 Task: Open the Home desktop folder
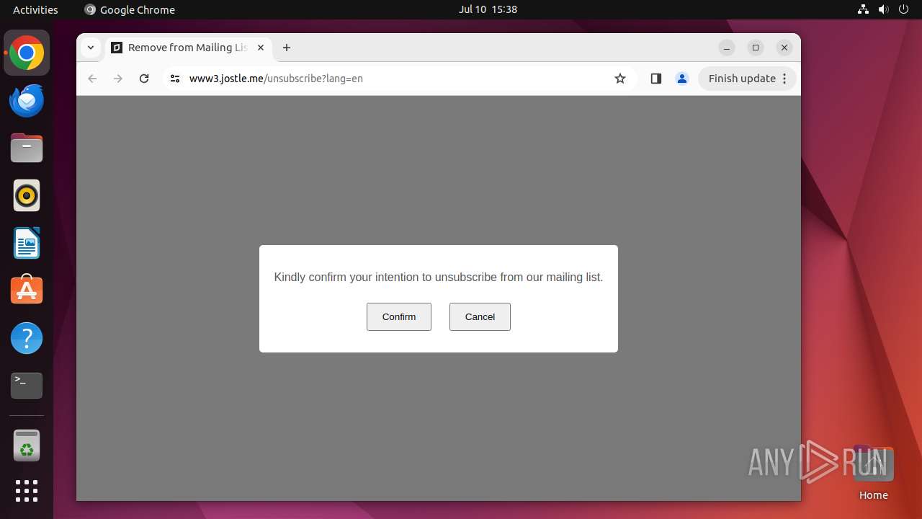pos(873,473)
